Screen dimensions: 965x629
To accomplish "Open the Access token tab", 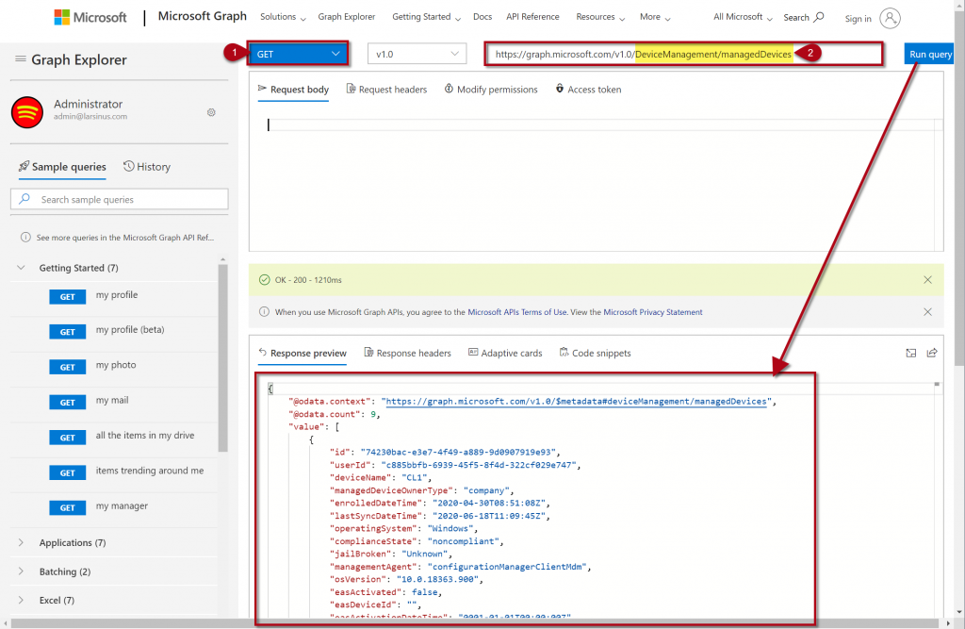I will pos(588,90).
